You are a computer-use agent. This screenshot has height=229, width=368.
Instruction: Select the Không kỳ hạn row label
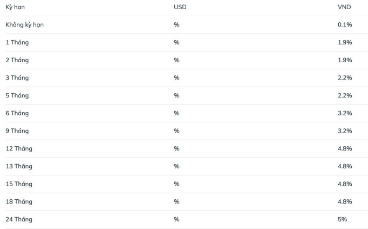[x=25, y=25]
